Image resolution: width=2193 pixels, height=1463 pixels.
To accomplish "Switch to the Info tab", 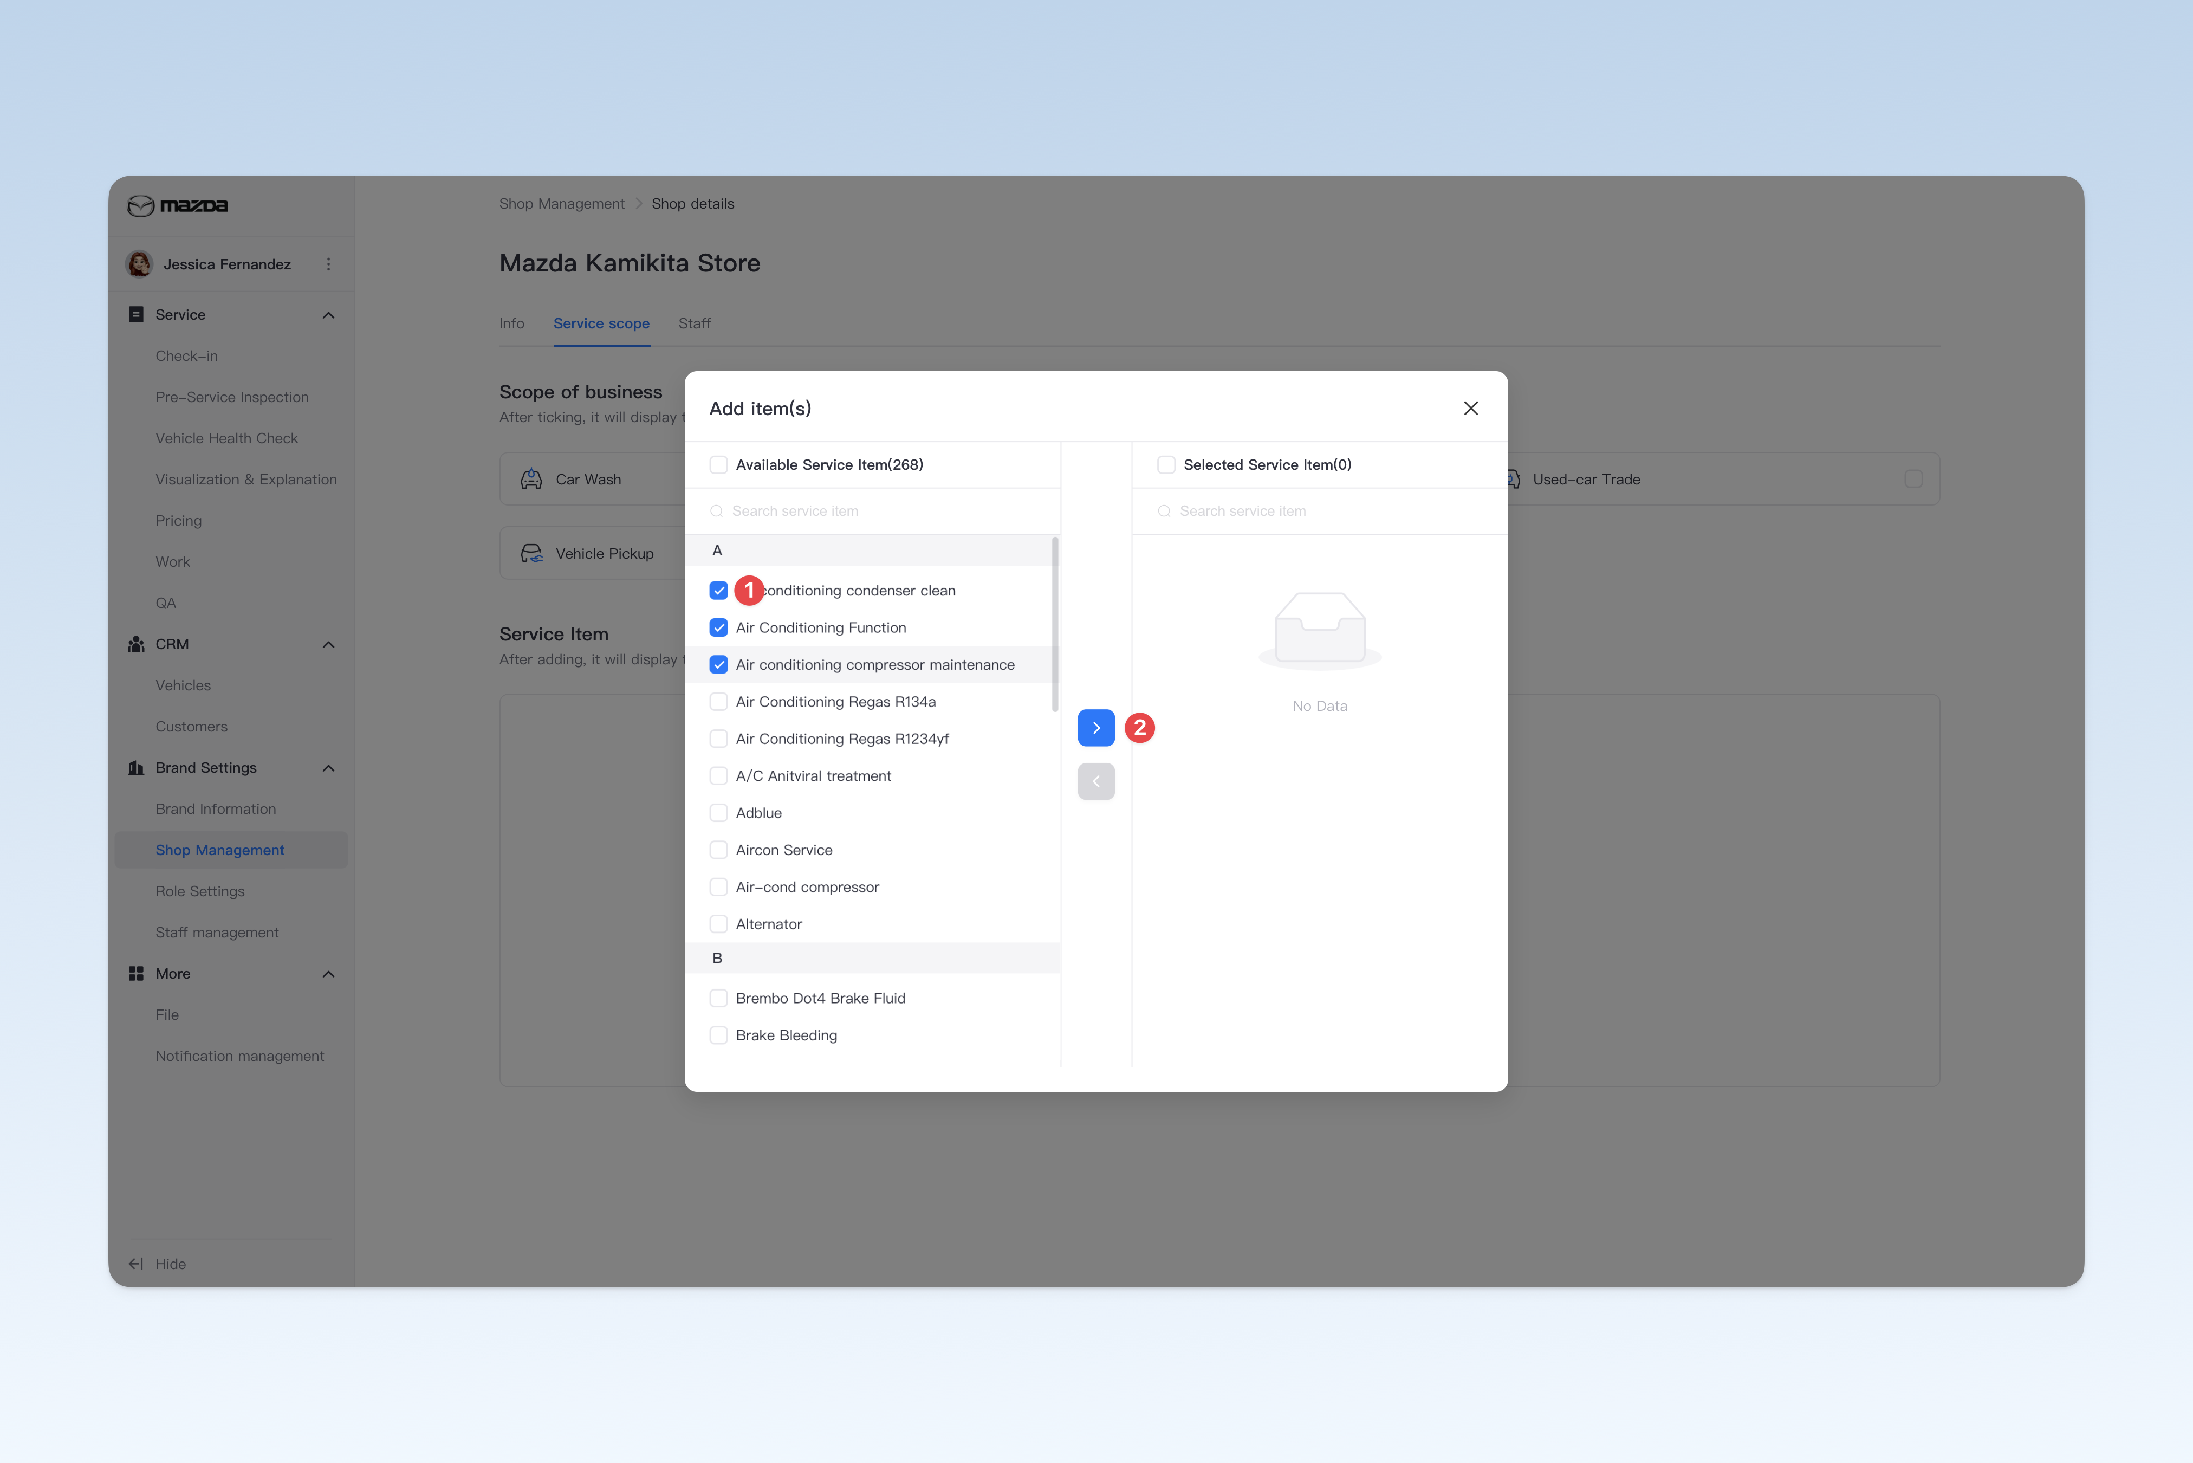I will (511, 323).
